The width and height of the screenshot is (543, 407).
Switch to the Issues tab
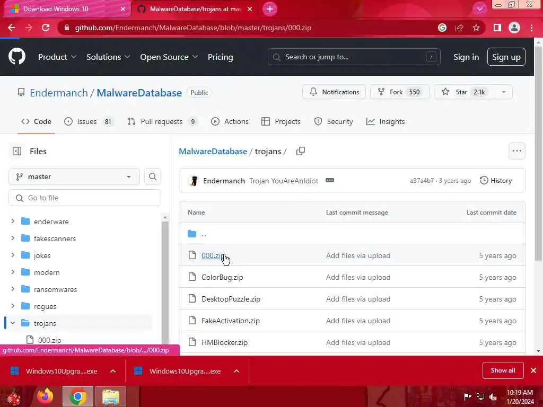click(x=89, y=121)
